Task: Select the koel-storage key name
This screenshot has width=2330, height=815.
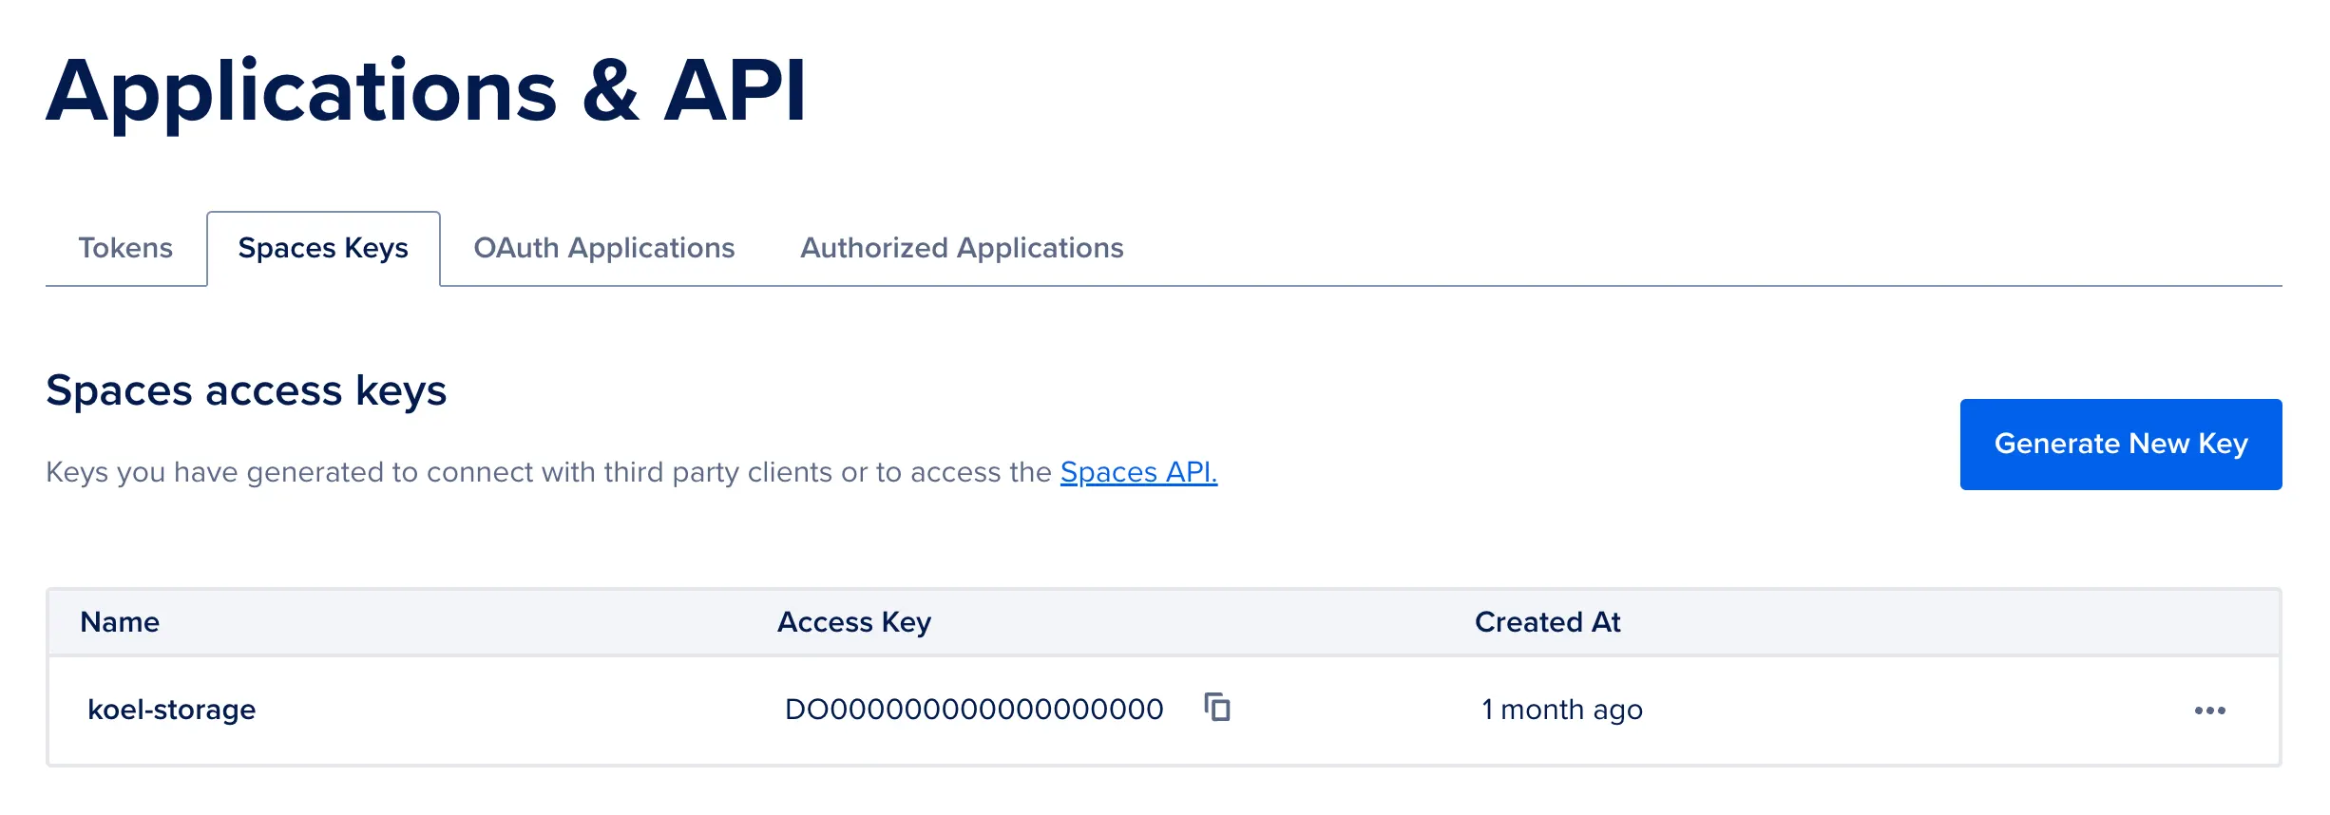Action: [x=172, y=710]
